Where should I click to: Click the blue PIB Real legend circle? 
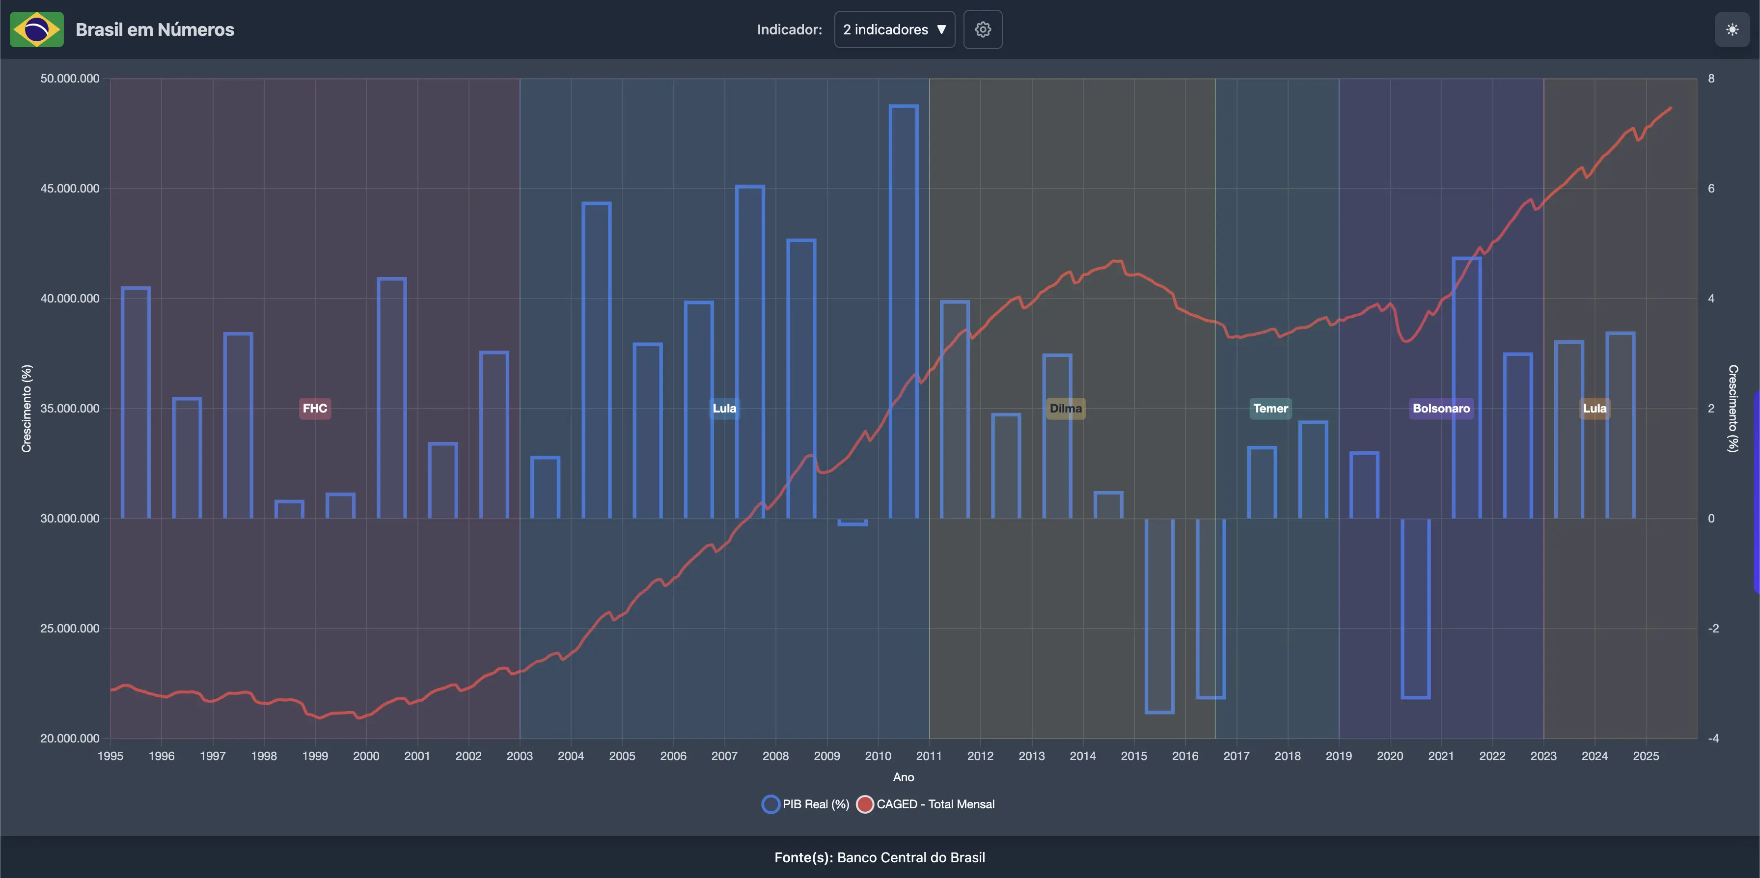770,804
